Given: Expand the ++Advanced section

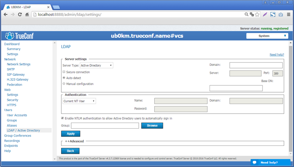Looking at the screenshot, I should coord(74,141).
